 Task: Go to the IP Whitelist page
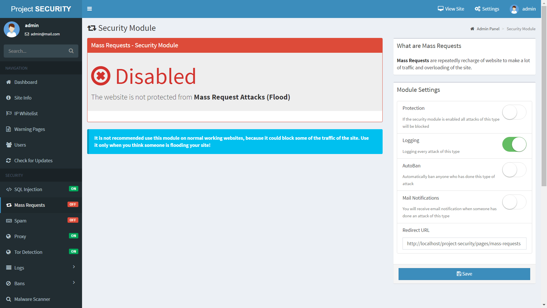point(26,114)
